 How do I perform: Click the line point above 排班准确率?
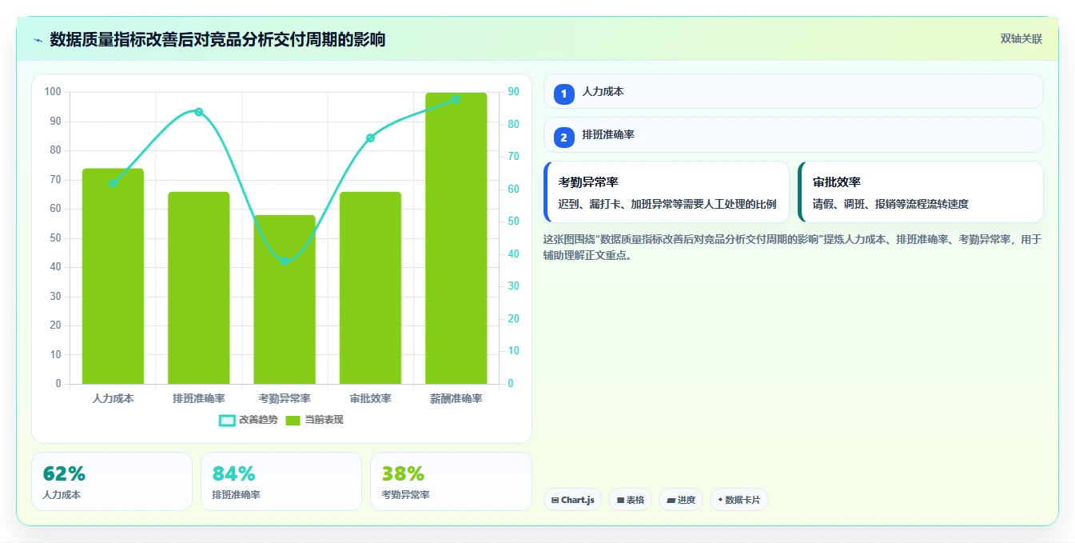click(198, 112)
